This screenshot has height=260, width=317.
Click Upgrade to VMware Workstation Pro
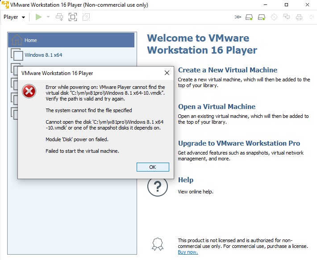(x=239, y=143)
